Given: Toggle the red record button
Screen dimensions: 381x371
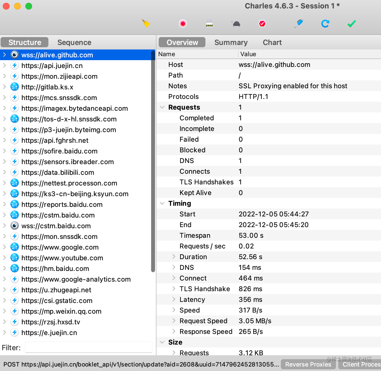Looking at the screenshot, I should pos(183,23).
